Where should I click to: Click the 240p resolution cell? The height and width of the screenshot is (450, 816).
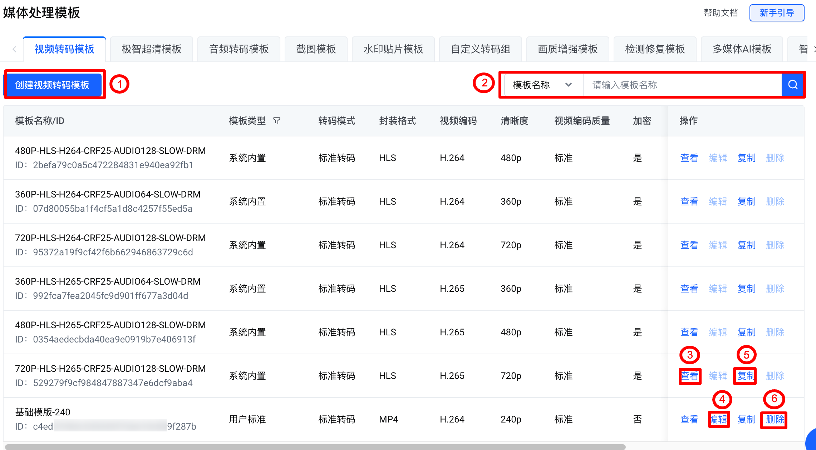pyautogui.click(x=511, y=419)
